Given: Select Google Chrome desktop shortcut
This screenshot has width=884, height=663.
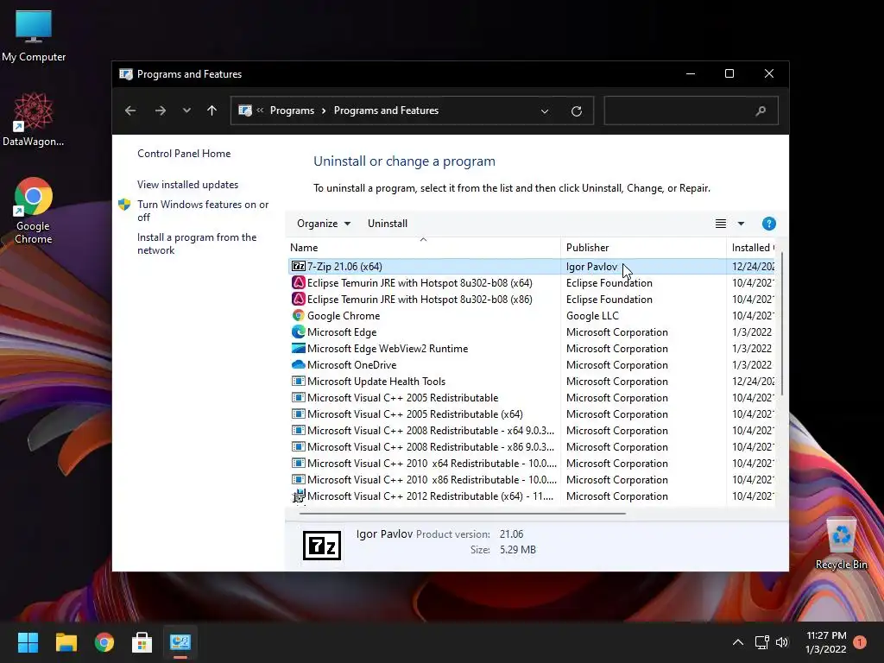Looking at the screenshot, I should [x=34, y=211].
